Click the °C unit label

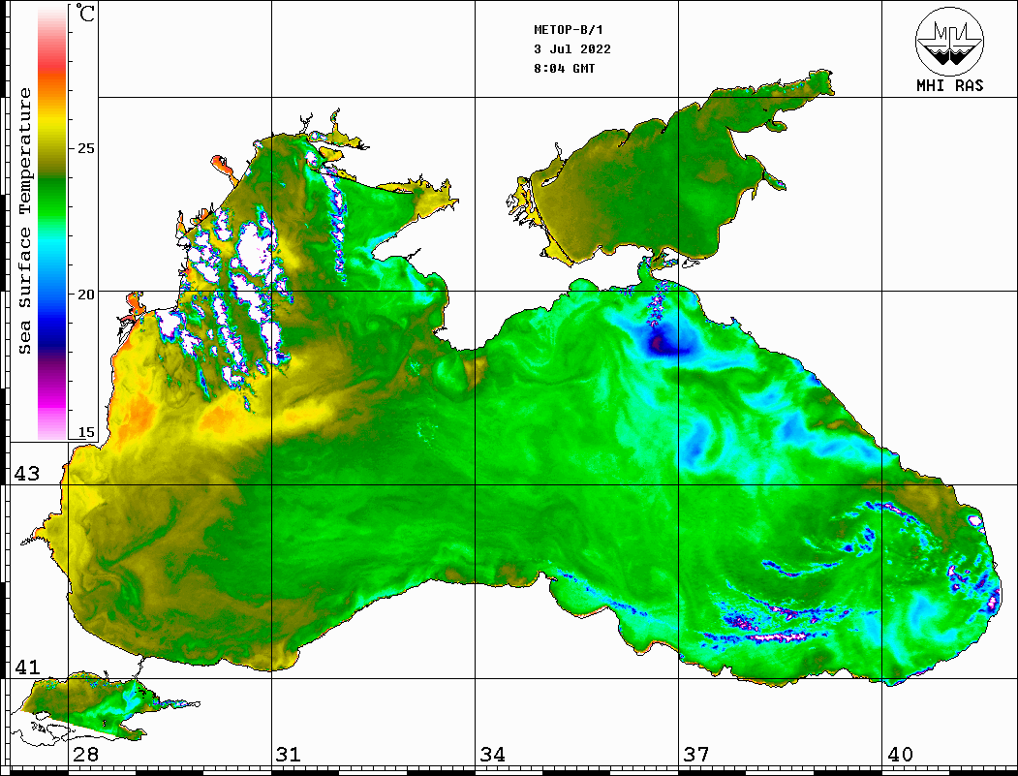pyautogui.click(x=84, y=13)
